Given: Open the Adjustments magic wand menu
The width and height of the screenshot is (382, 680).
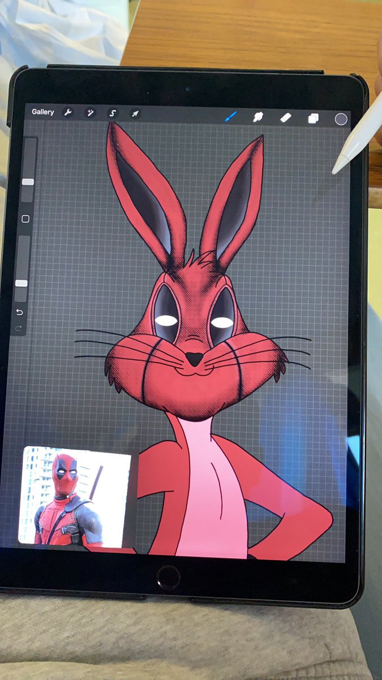Looking at the screenshot, I should [90, 113].
